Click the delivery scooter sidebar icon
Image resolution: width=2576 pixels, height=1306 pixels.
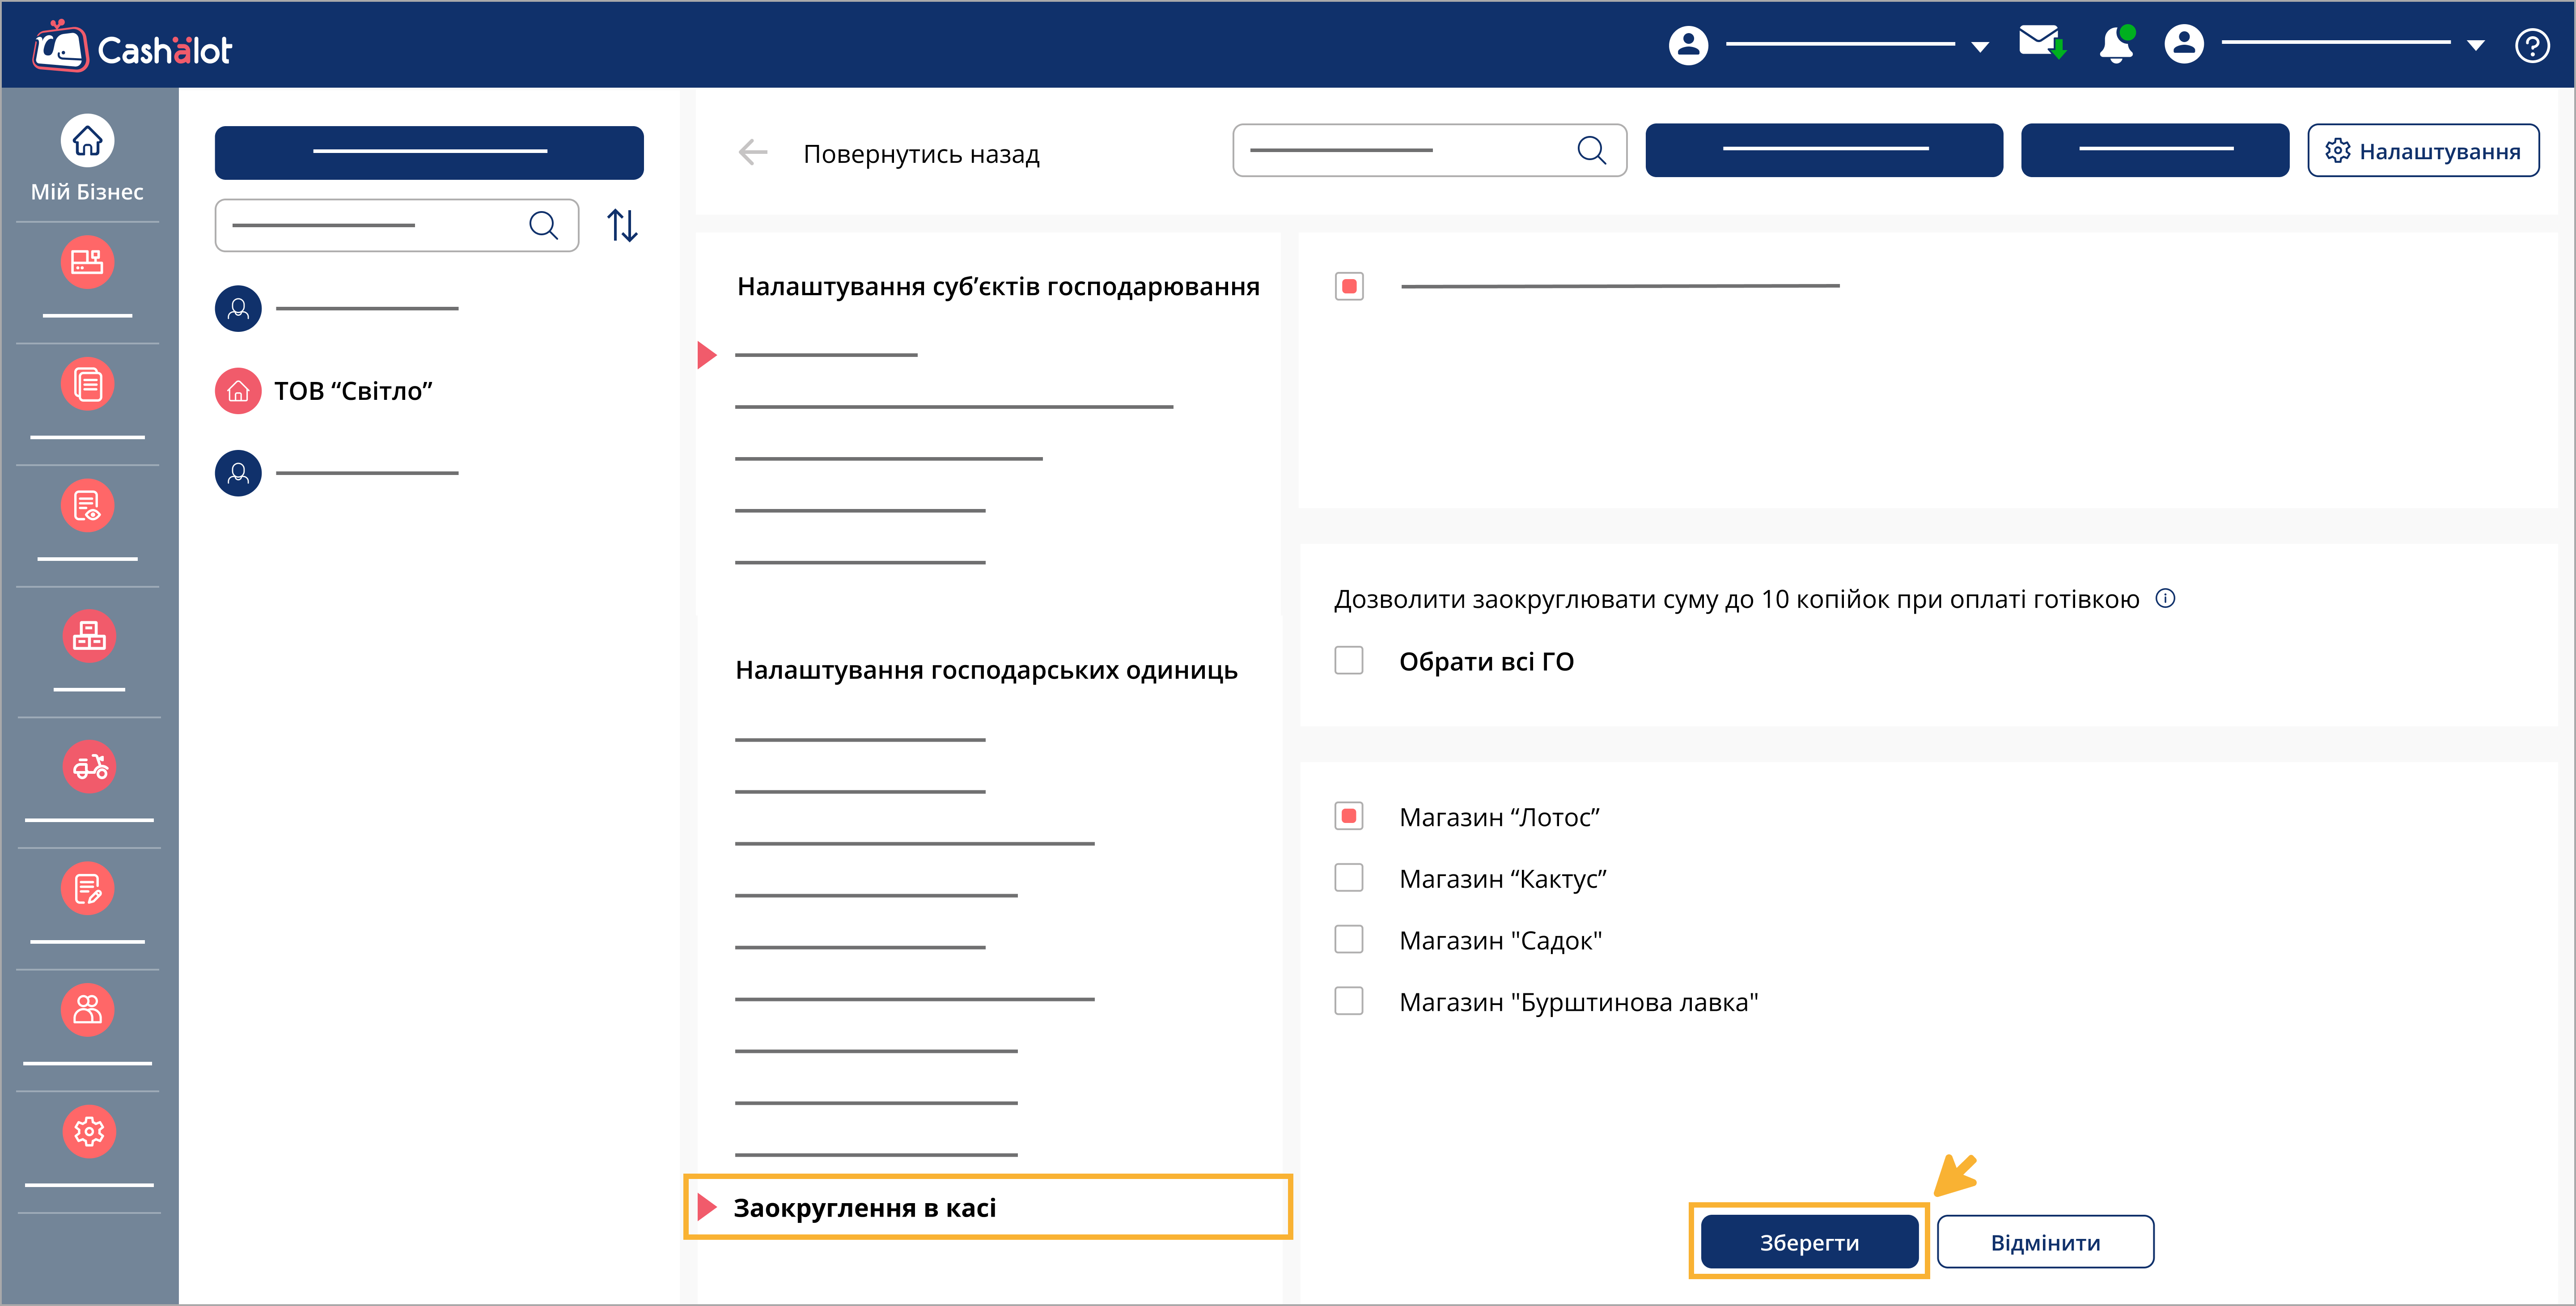(89, 767)
